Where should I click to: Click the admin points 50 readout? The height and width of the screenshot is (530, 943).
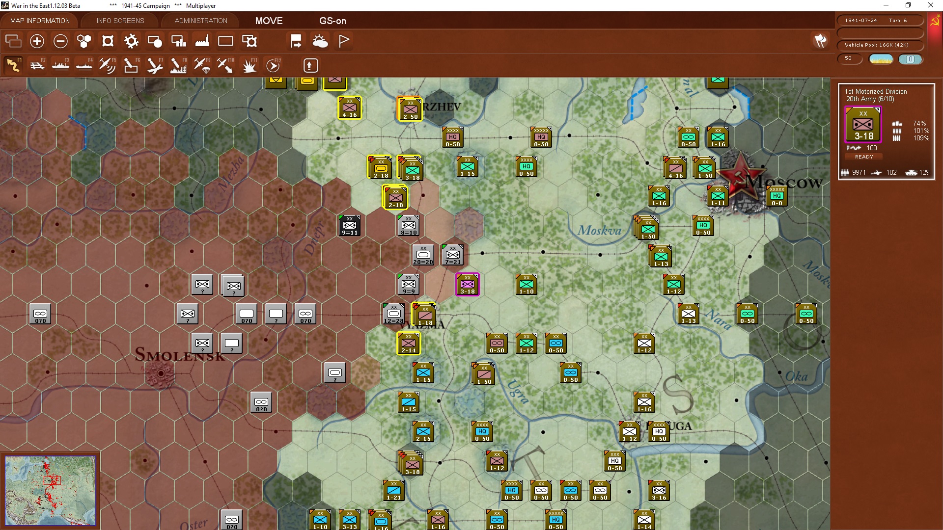tap(850, 59)
